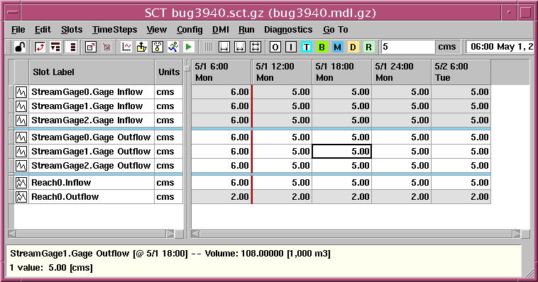
Task: Click the vertical bars column icon
Action: (208, 47)
